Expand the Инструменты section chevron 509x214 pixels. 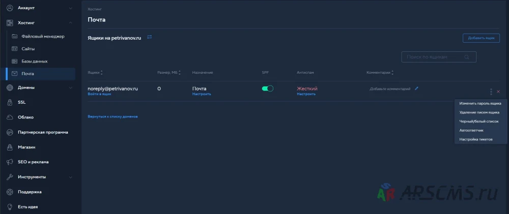[70, 177]
